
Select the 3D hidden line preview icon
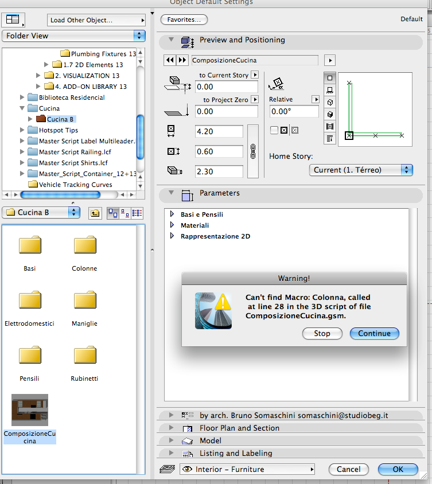(x=330, y=102)
